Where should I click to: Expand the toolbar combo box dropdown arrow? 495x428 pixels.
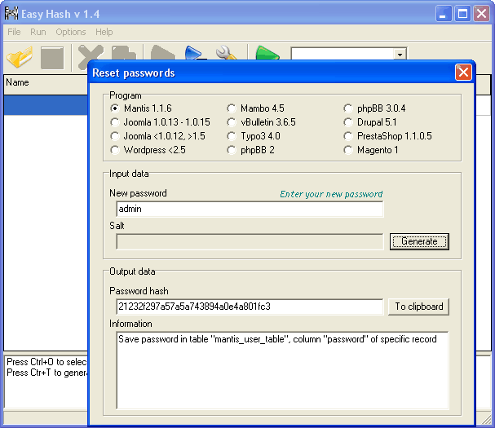tap(400, 55)
